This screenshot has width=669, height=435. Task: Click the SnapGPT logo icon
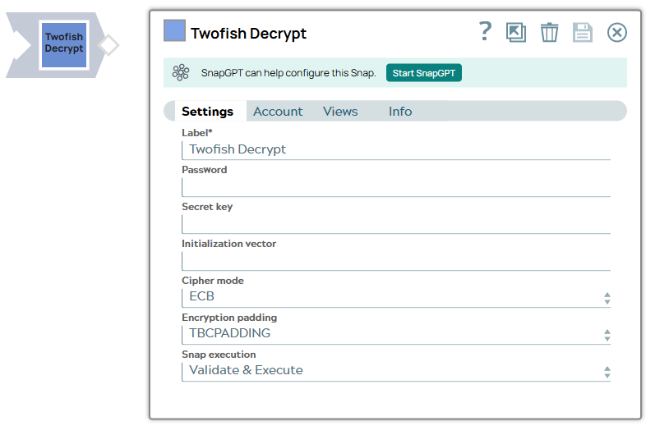point(181,73)
